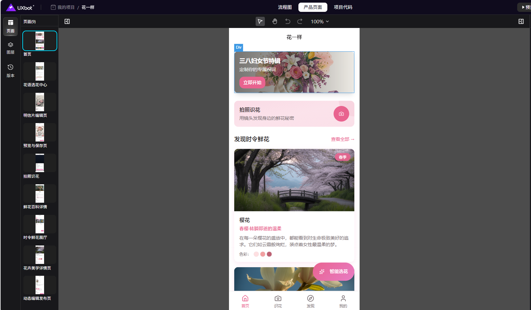The image size is (531, 310).
Task: Click the 智能选花 floating button
Action: tap(334, 271)
